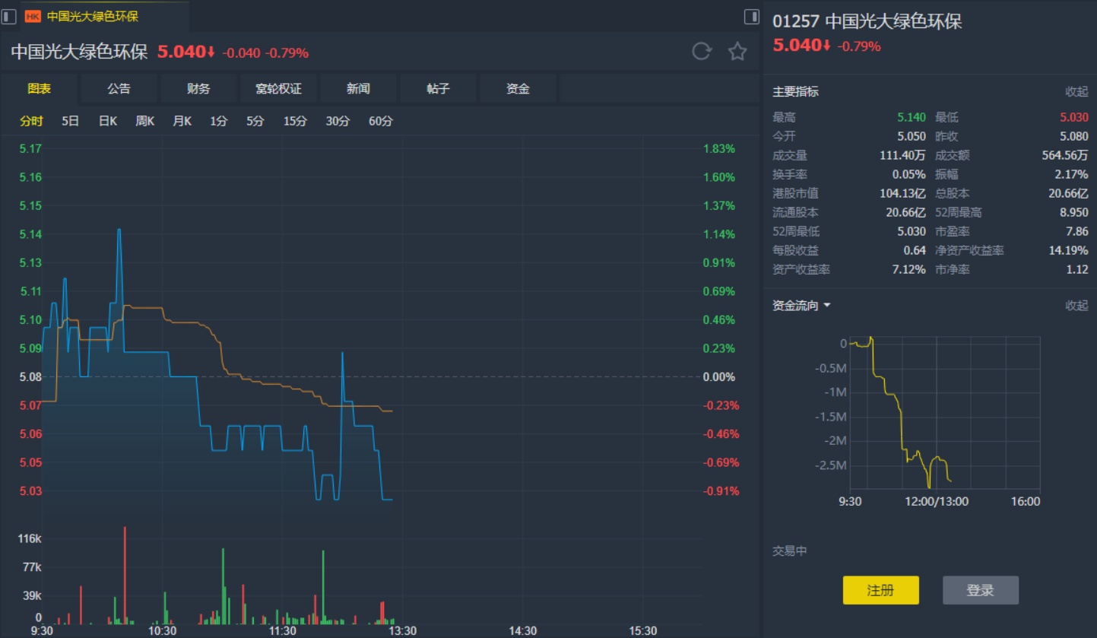Select the 5日 chart period
Screen dimensions: 1097x638
point(70,121)
